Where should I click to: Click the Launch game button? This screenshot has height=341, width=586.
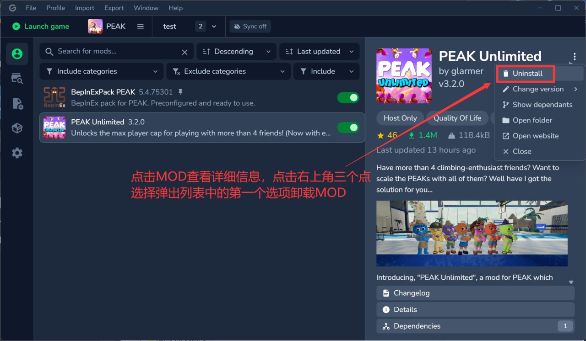coord(41,27)
